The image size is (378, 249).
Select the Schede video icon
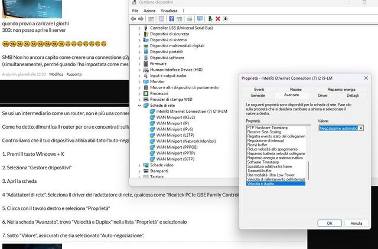[146, 165]
